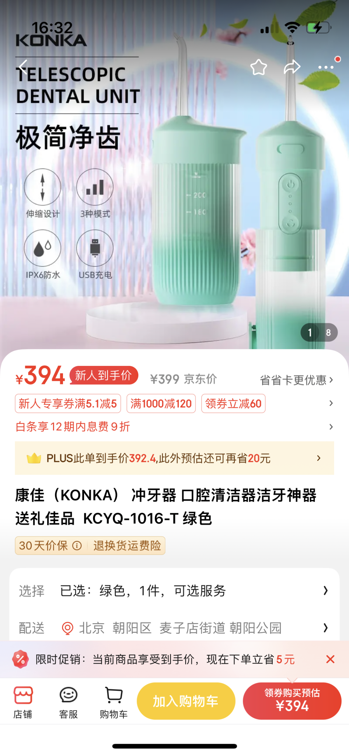349x756 pixels.
Task: Expand the coupon list chevron
Action: [331, 403]
